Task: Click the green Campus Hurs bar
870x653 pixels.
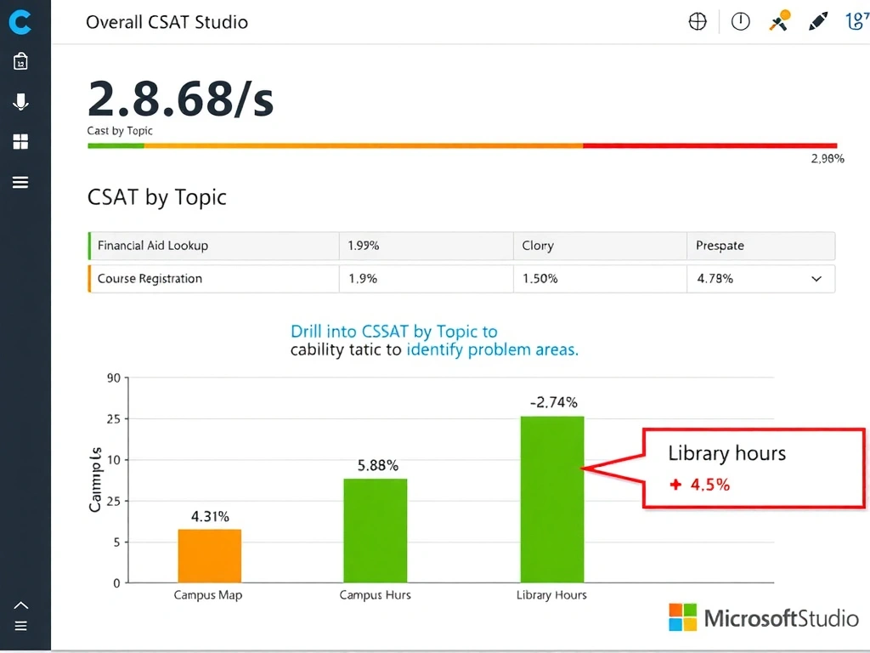Action: [375, 531]
